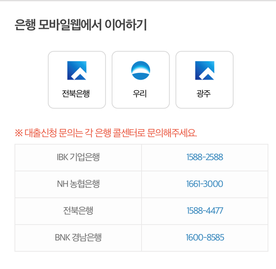Screen dimensions: 276x269
Task: Click the 광주 bank logo icon
Action: click(205, 71)
